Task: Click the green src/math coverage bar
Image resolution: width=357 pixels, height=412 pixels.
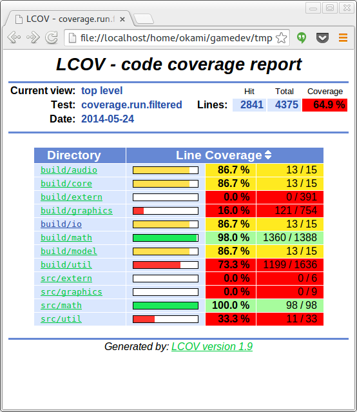Action: pyautogui.click(x=166, y=306)
